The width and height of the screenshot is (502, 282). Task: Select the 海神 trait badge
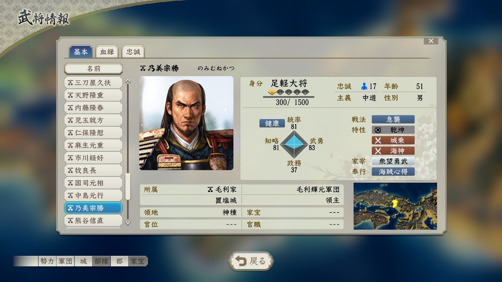click(393, 151)
